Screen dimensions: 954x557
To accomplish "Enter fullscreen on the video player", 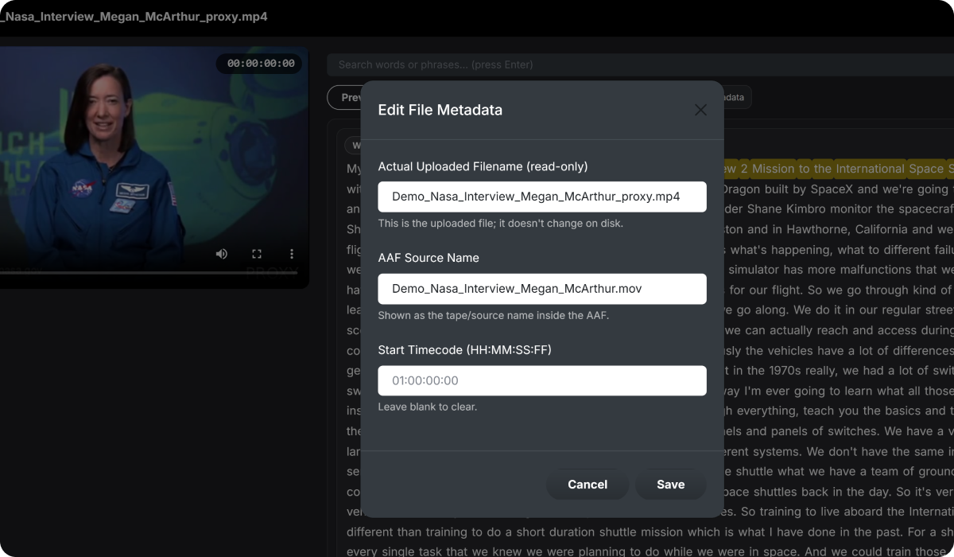I will click(257, 254).
